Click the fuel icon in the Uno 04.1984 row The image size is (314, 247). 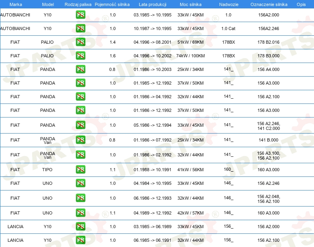pyautogui.click(x=80, y=183)
